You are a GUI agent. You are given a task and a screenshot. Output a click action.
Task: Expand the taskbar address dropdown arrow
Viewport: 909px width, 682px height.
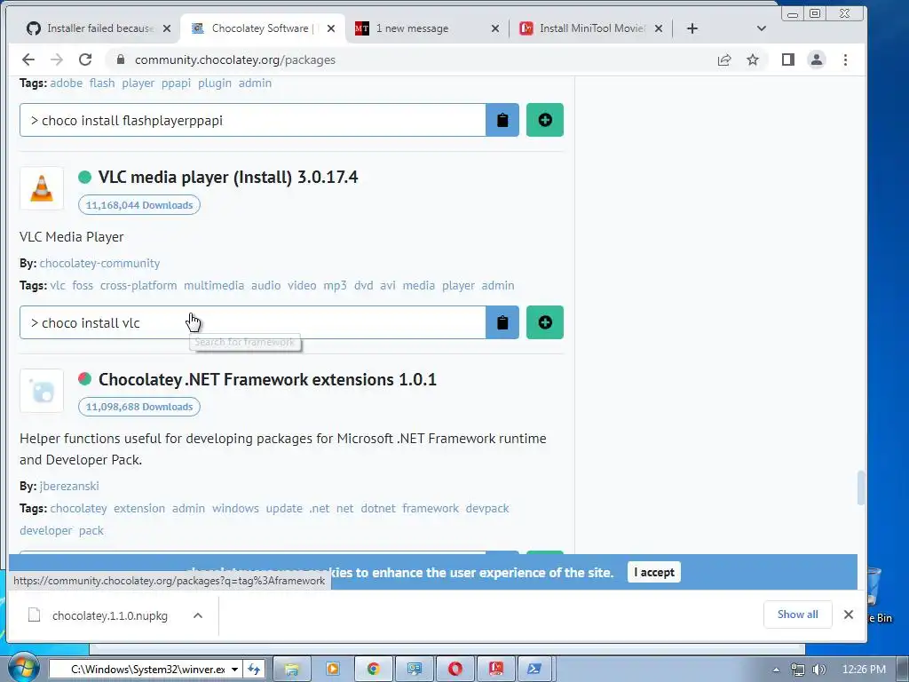234,670
